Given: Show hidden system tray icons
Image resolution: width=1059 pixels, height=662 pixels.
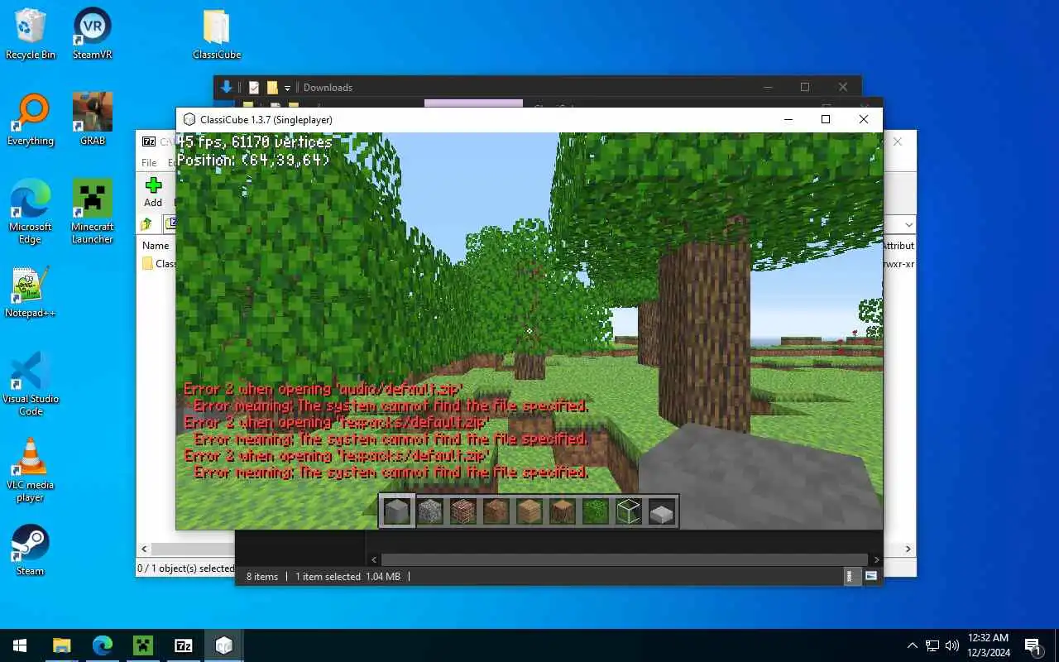Looking at the screenshot, I should pos(913,645).
